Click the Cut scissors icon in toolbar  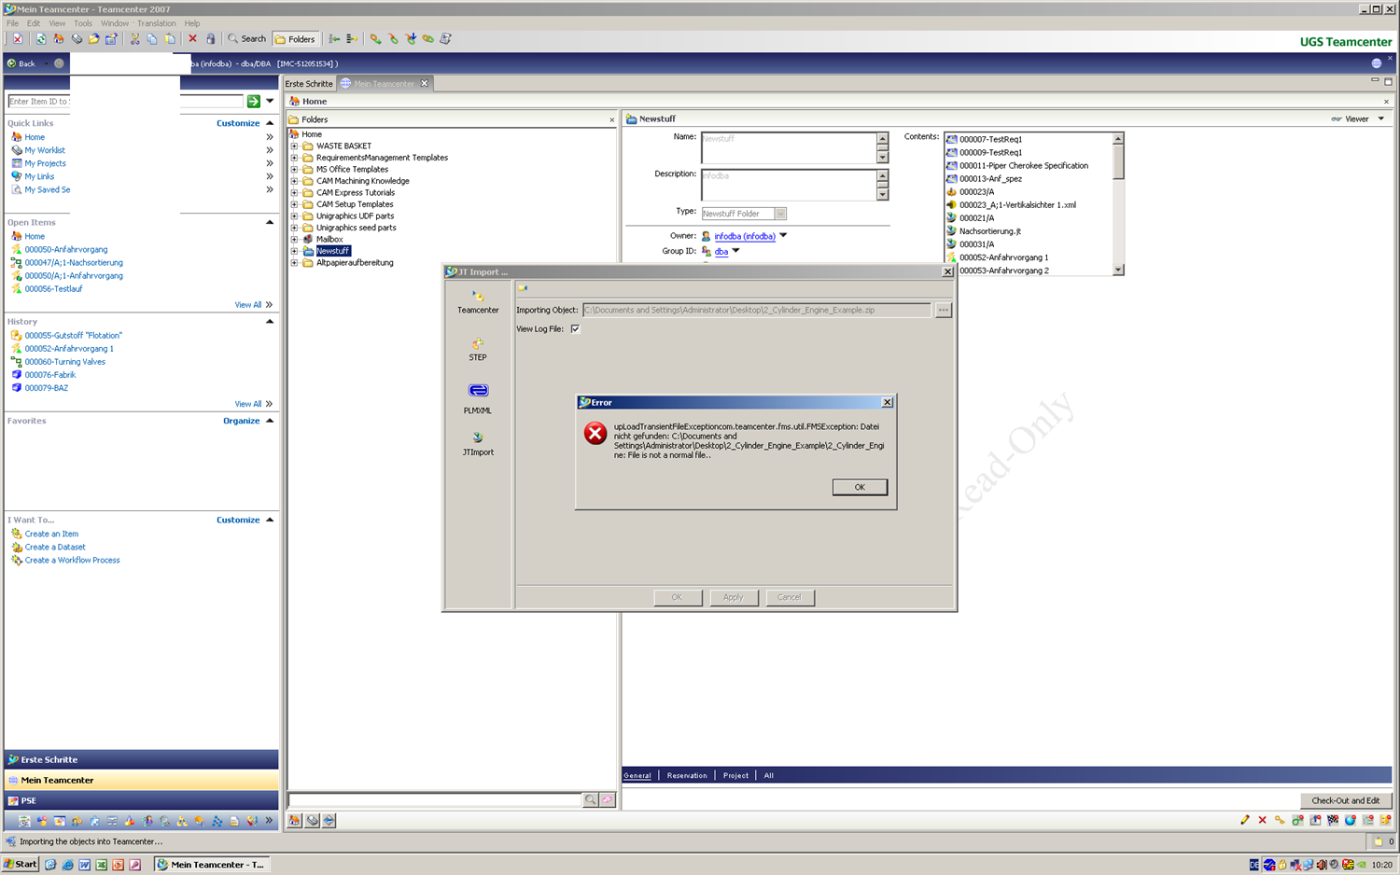[x=134, y=39]
